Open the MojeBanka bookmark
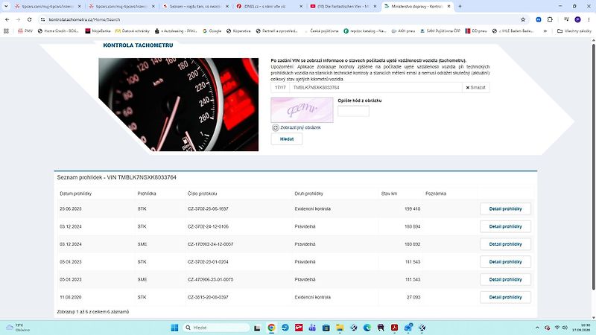The width and height of the screenshot is (596, 335). [x=98, y=31]
